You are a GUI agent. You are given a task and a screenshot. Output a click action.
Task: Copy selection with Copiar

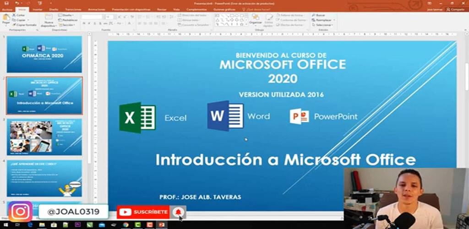coord(18,20)
